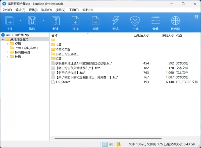
Task: Click the 原始大小 column header
Action: pyautogui.click(x=168, y=35)
